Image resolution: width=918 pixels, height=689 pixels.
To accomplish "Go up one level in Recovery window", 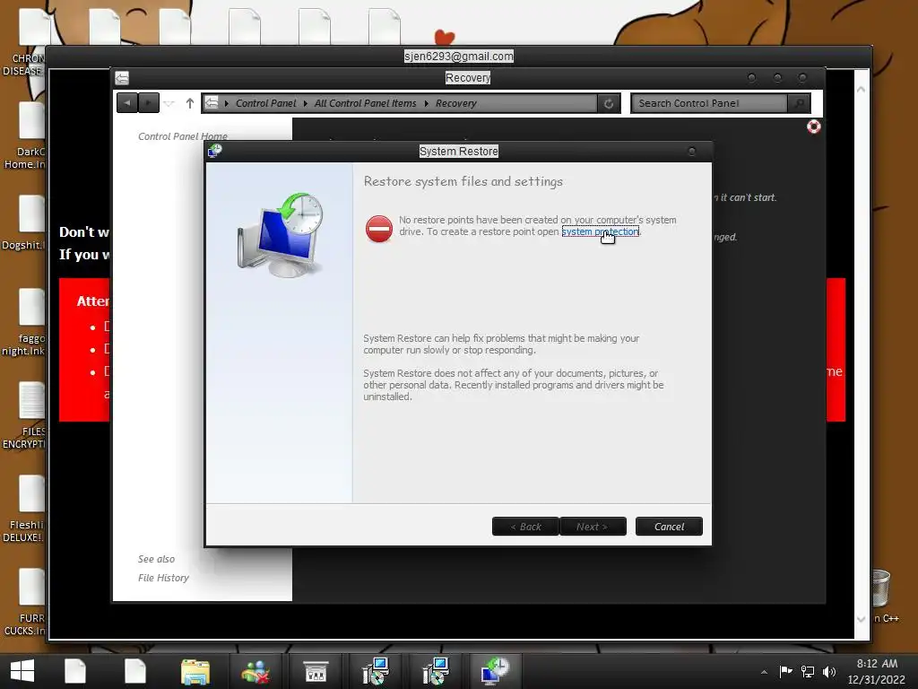I will [190, 103].
